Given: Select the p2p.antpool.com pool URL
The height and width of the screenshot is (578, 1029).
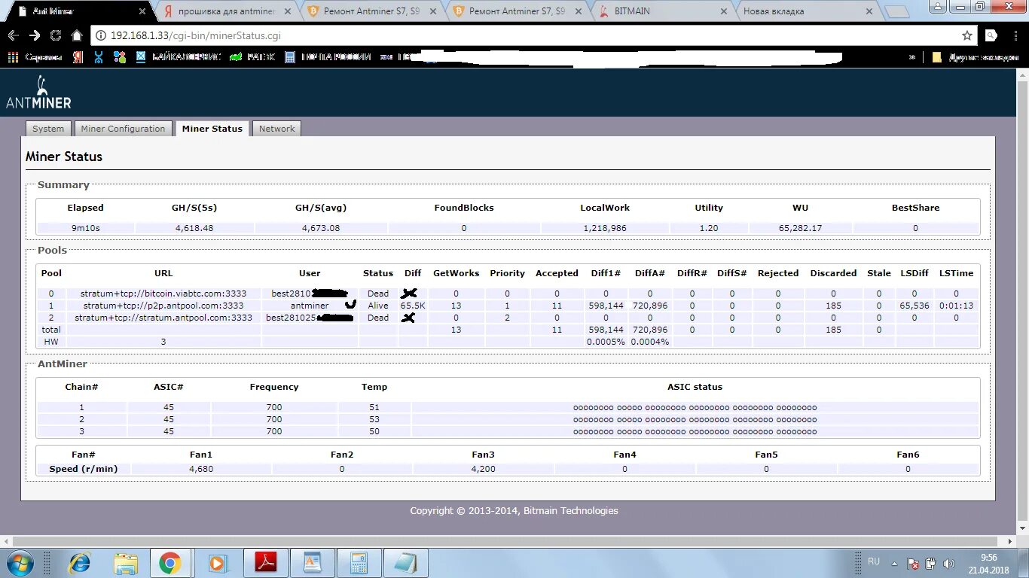Looking at the screenshot, I should point(163,306).
